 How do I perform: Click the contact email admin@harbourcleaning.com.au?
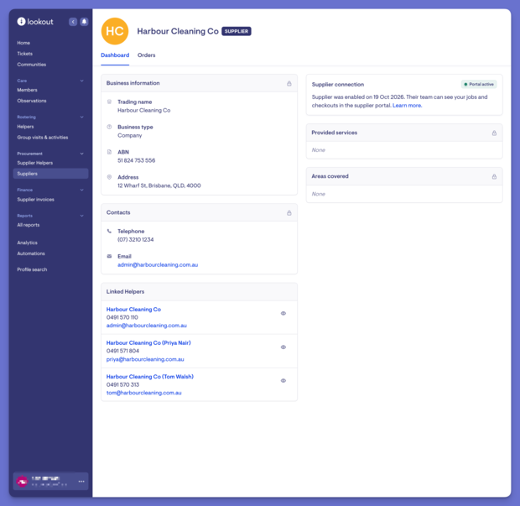[158, 265]
